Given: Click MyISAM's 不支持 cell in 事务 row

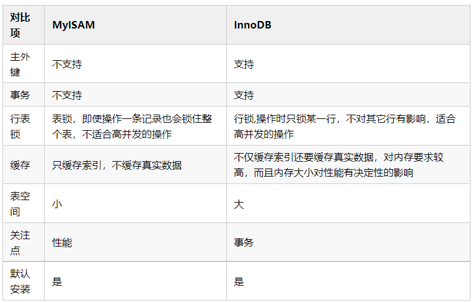Looking at the screenshot, I should click(67, 96).
